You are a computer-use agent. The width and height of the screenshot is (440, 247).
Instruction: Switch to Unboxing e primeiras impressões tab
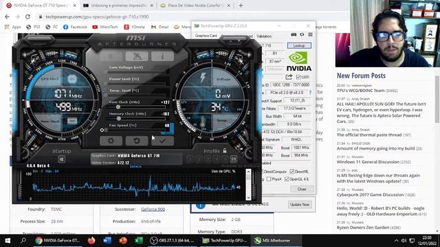[x=118, y=5]
